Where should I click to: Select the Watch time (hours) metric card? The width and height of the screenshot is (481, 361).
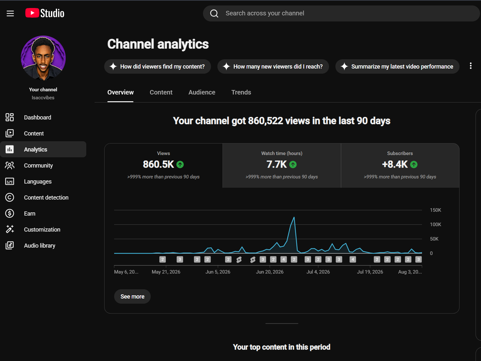282,165
